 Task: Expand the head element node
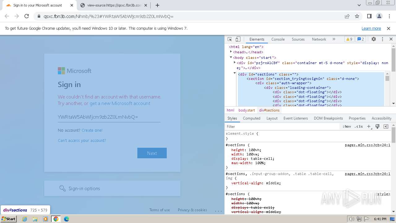[x=231, y=52]
